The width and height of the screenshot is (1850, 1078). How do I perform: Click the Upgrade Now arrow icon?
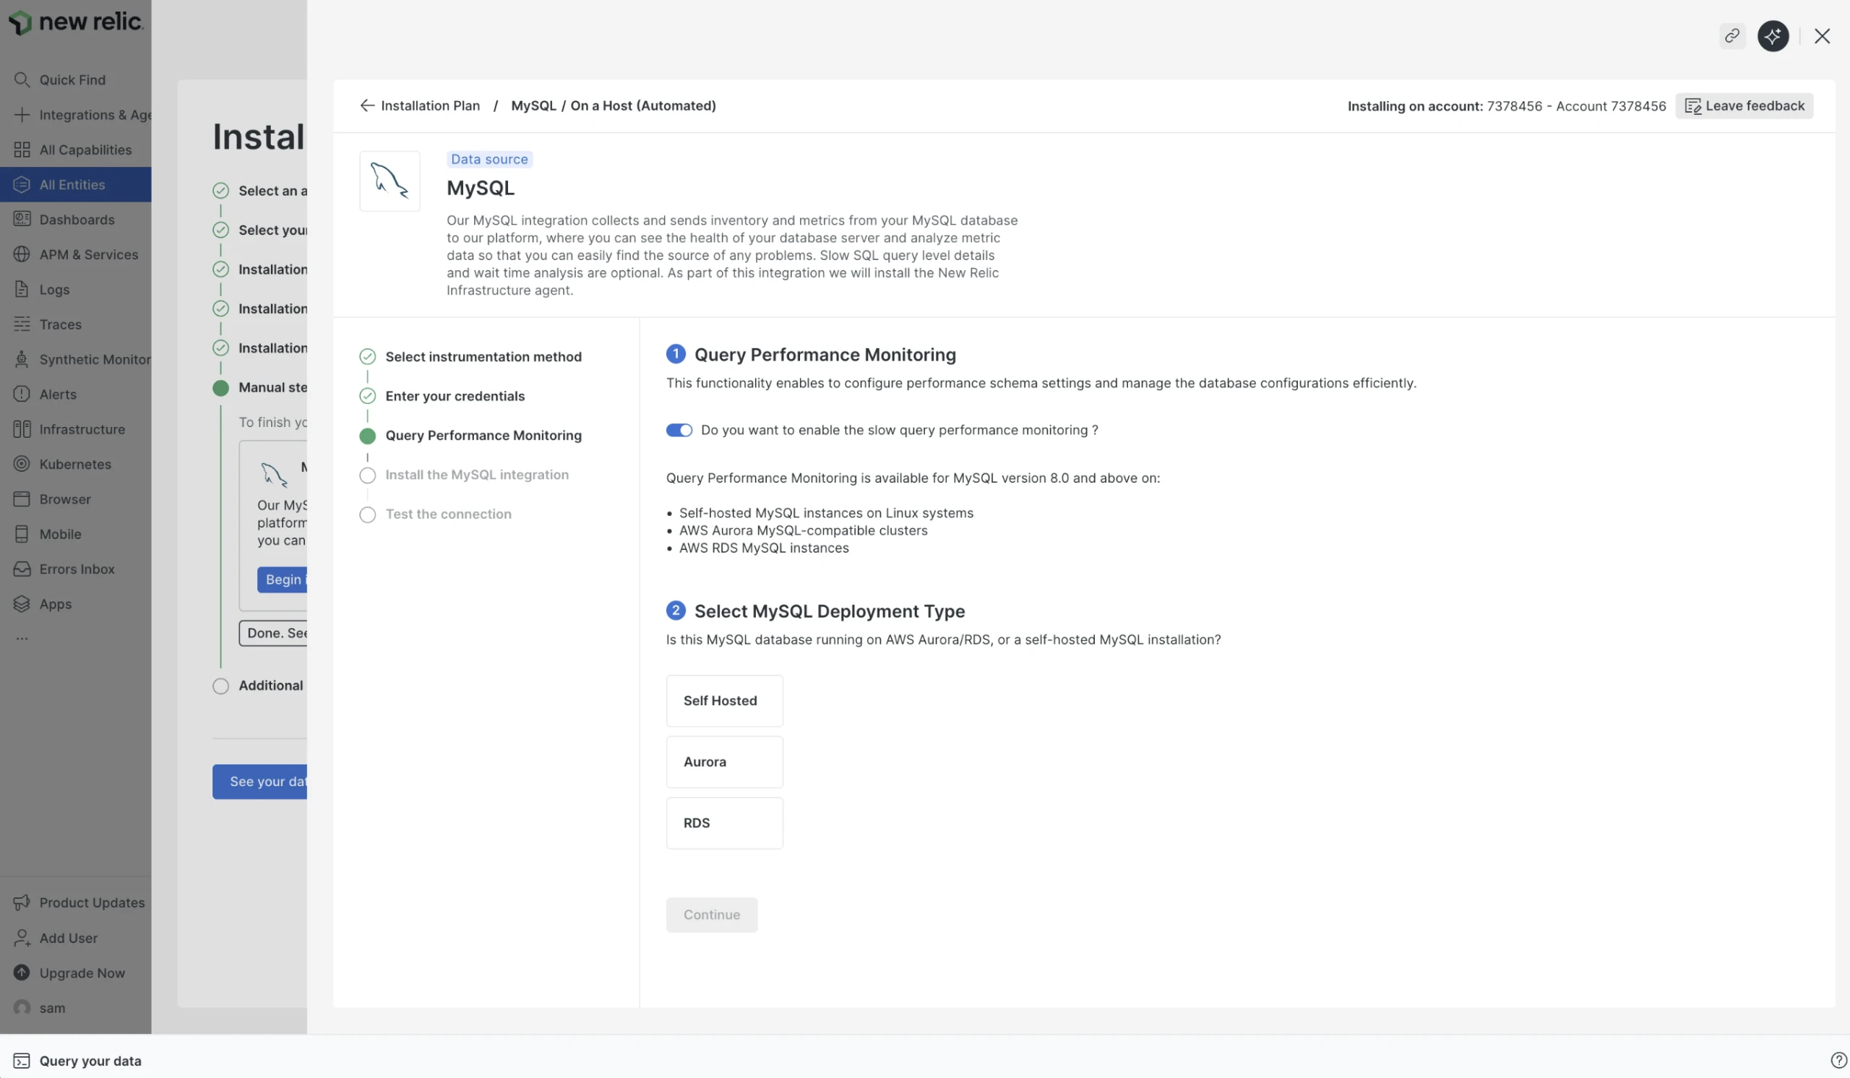tap(22, 973)
